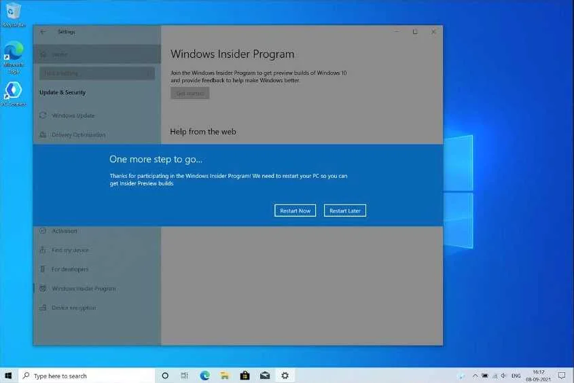The image size is (574, 383).
Task: Click the Find a setting search field
Action: (x=97, y=73)
